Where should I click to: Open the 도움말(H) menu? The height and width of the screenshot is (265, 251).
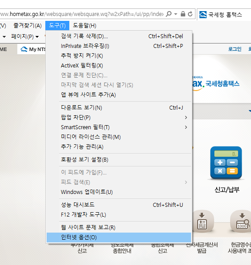(84, 26)
